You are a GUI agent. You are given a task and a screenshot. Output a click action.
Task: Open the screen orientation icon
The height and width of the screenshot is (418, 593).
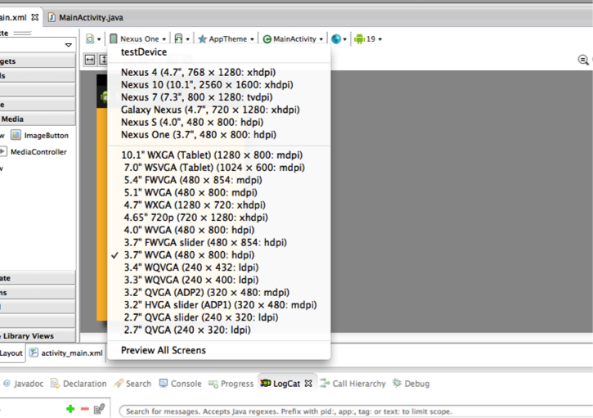178,38
